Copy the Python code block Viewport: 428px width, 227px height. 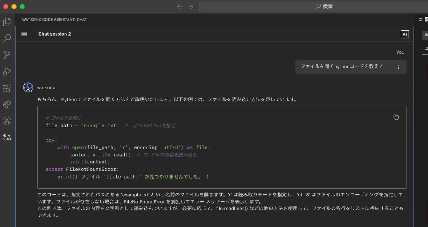[396, 117]
